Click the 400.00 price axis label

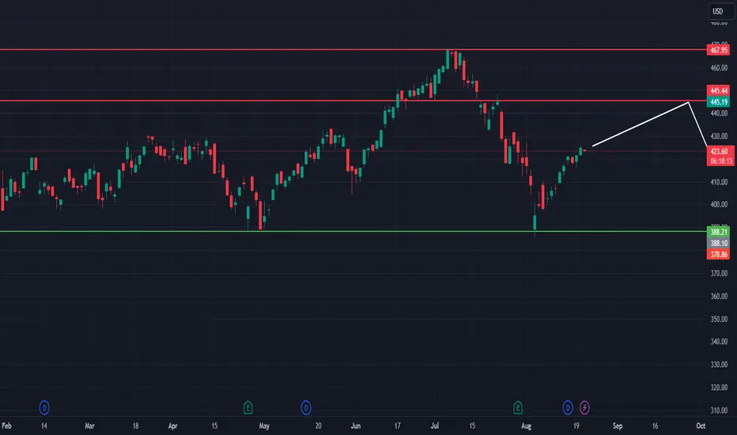[719, 205]
